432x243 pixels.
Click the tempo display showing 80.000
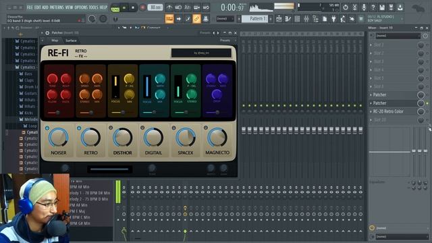coord(155,7)
